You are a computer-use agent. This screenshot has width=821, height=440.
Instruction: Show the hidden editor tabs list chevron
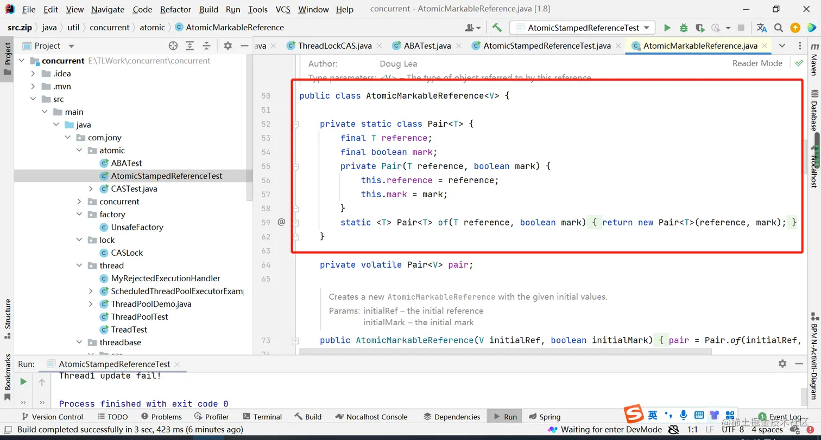coord(782,46)
